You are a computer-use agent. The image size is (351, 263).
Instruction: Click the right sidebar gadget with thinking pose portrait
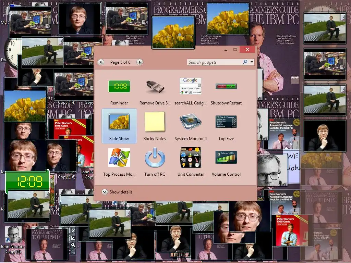pyautogui.click(x=325, y=136)
